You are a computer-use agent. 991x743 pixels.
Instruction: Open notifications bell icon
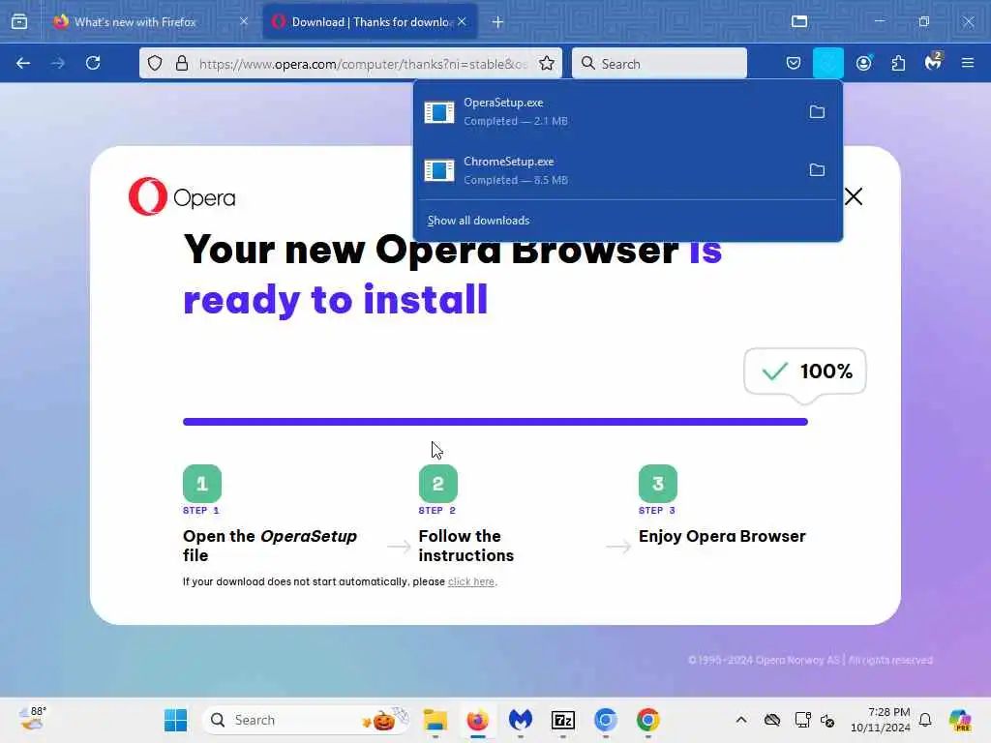click(x=925, y=720)
